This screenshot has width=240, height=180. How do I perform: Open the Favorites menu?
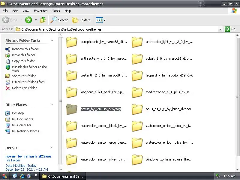point(41,11)
